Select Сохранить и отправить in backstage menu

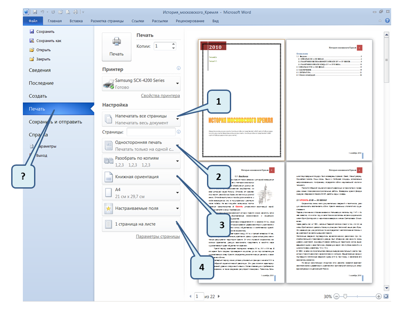55,122
